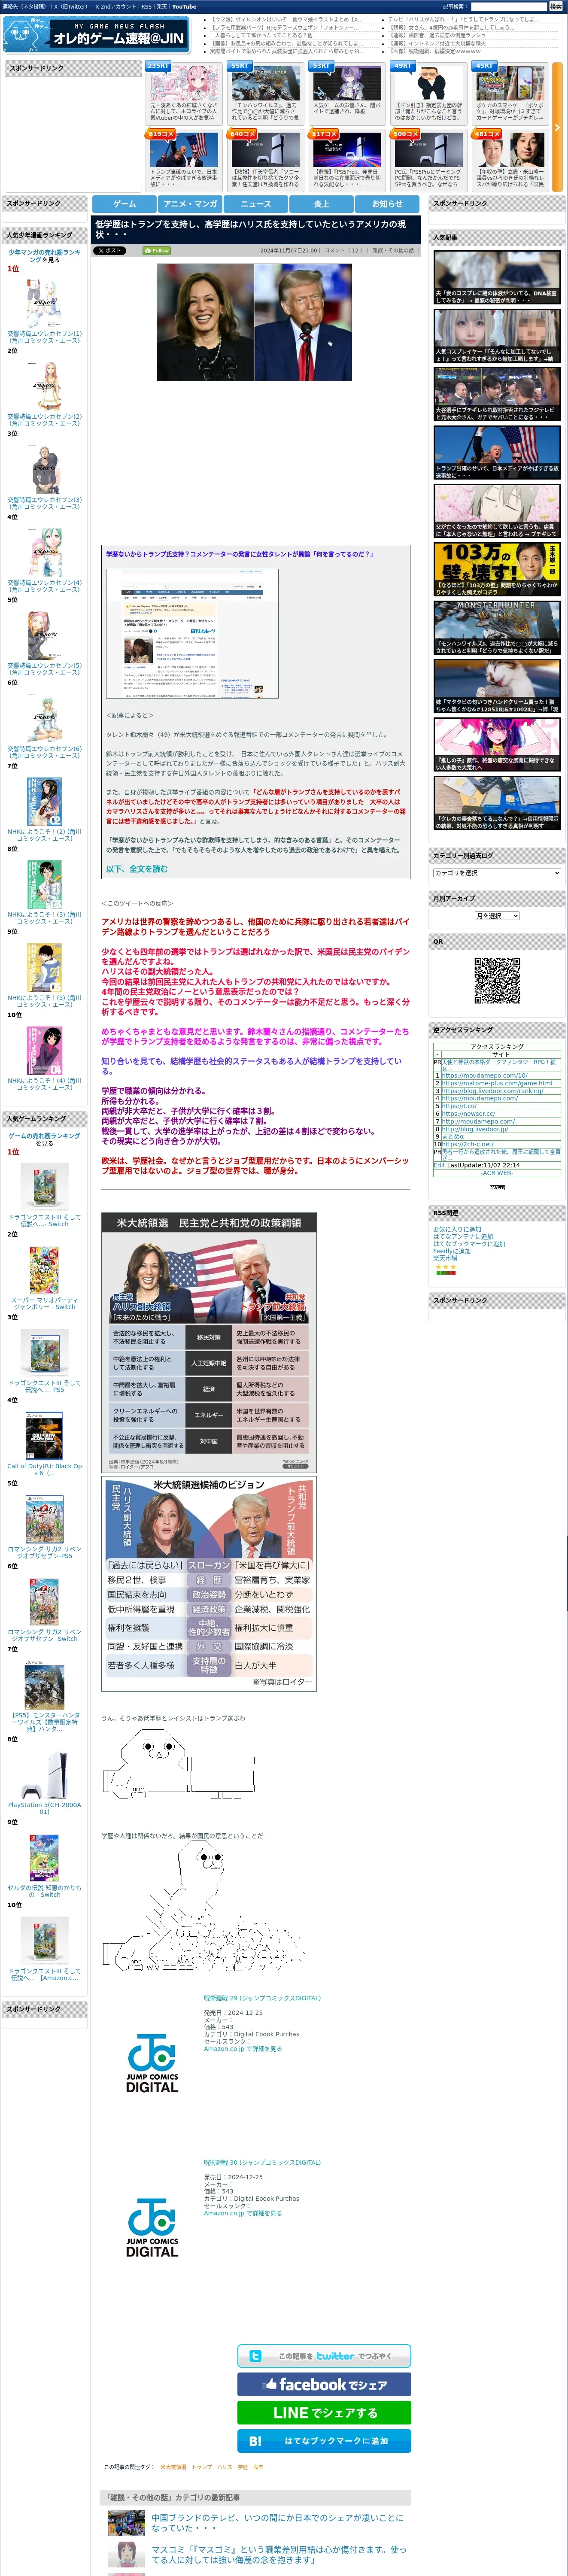
Task: Open https://matome-plus.com/game.html link
Action: coord(497,1083)
